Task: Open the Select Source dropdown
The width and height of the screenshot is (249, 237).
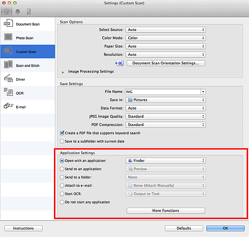Action: pos(166,29)
